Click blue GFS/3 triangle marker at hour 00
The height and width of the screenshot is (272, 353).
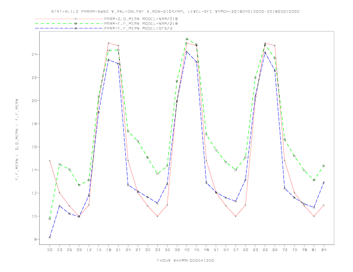(50, 237)
